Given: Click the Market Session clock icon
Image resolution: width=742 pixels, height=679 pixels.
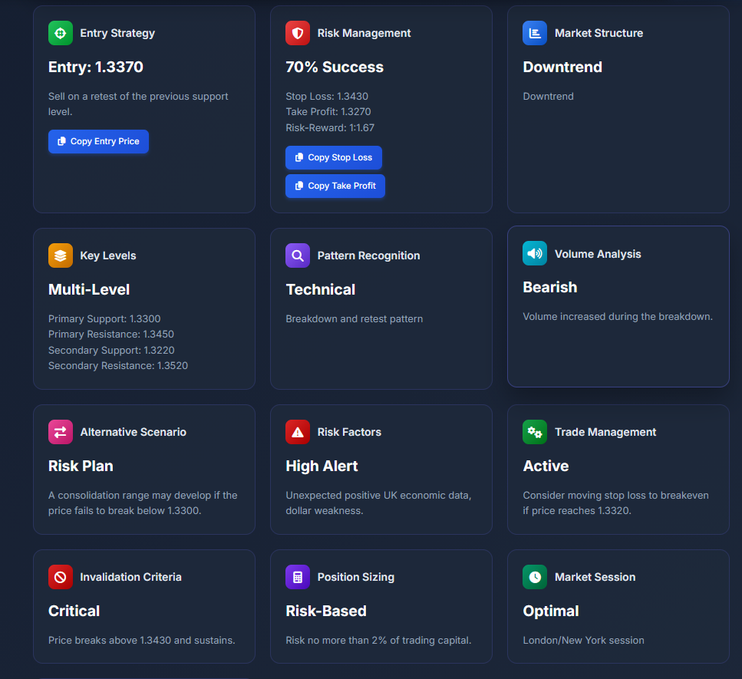Looking at the screenshot, I should click(535, 577).
